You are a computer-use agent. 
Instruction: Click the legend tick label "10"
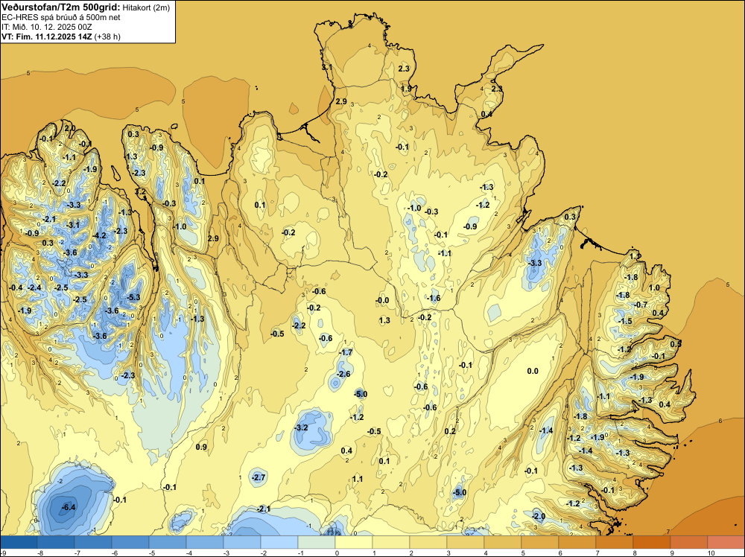click(711, 553)
